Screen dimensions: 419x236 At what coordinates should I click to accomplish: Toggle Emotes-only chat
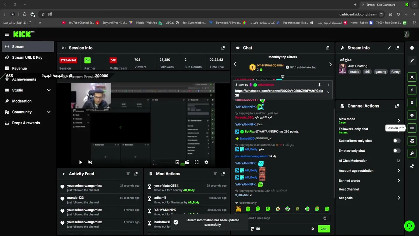click(x=396, y=151)
